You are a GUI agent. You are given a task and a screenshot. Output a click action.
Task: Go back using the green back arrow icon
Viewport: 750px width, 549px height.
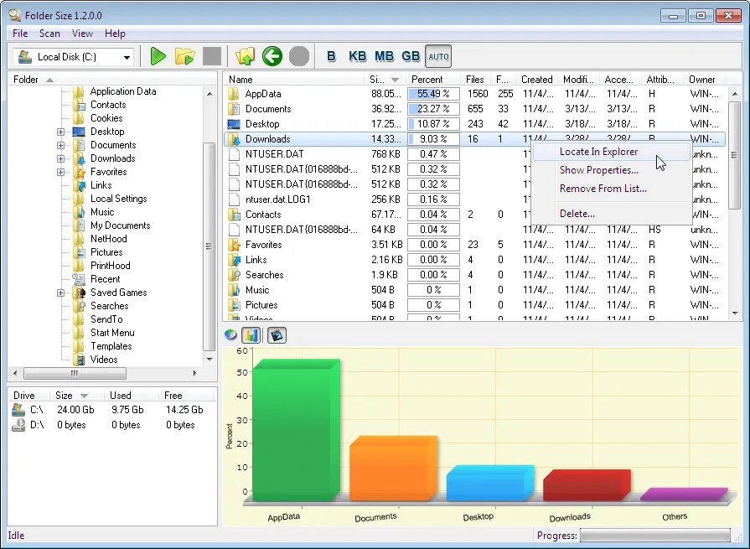pyautogui.click(x=272, y=56)
